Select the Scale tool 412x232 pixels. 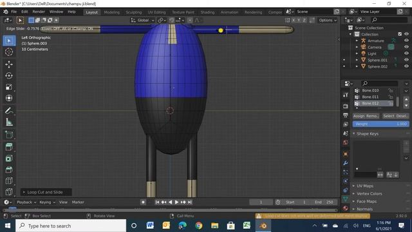[x=9, y=87]
